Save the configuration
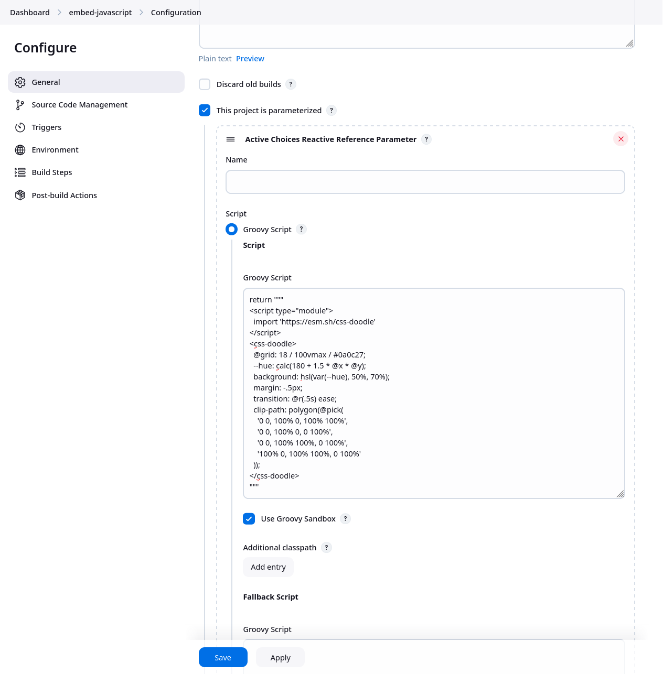 pos(223,658)
